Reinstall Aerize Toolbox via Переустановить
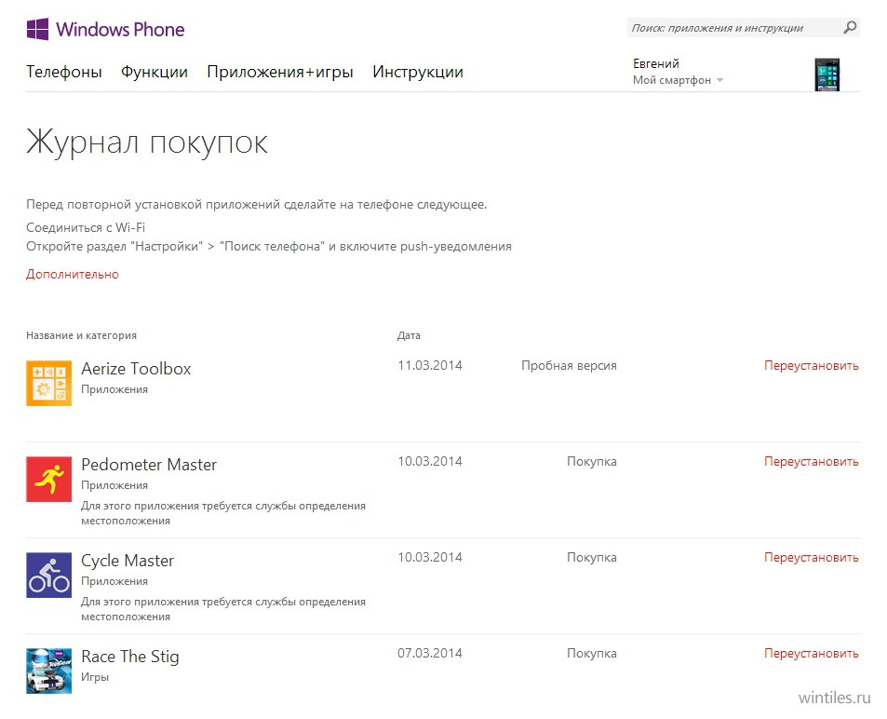The image size is (887, 719). tap(812, 366)
